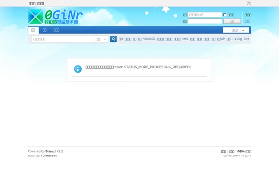Focus the username/Email field
This screenshot has height=186, width=279.
click(205, 14)
